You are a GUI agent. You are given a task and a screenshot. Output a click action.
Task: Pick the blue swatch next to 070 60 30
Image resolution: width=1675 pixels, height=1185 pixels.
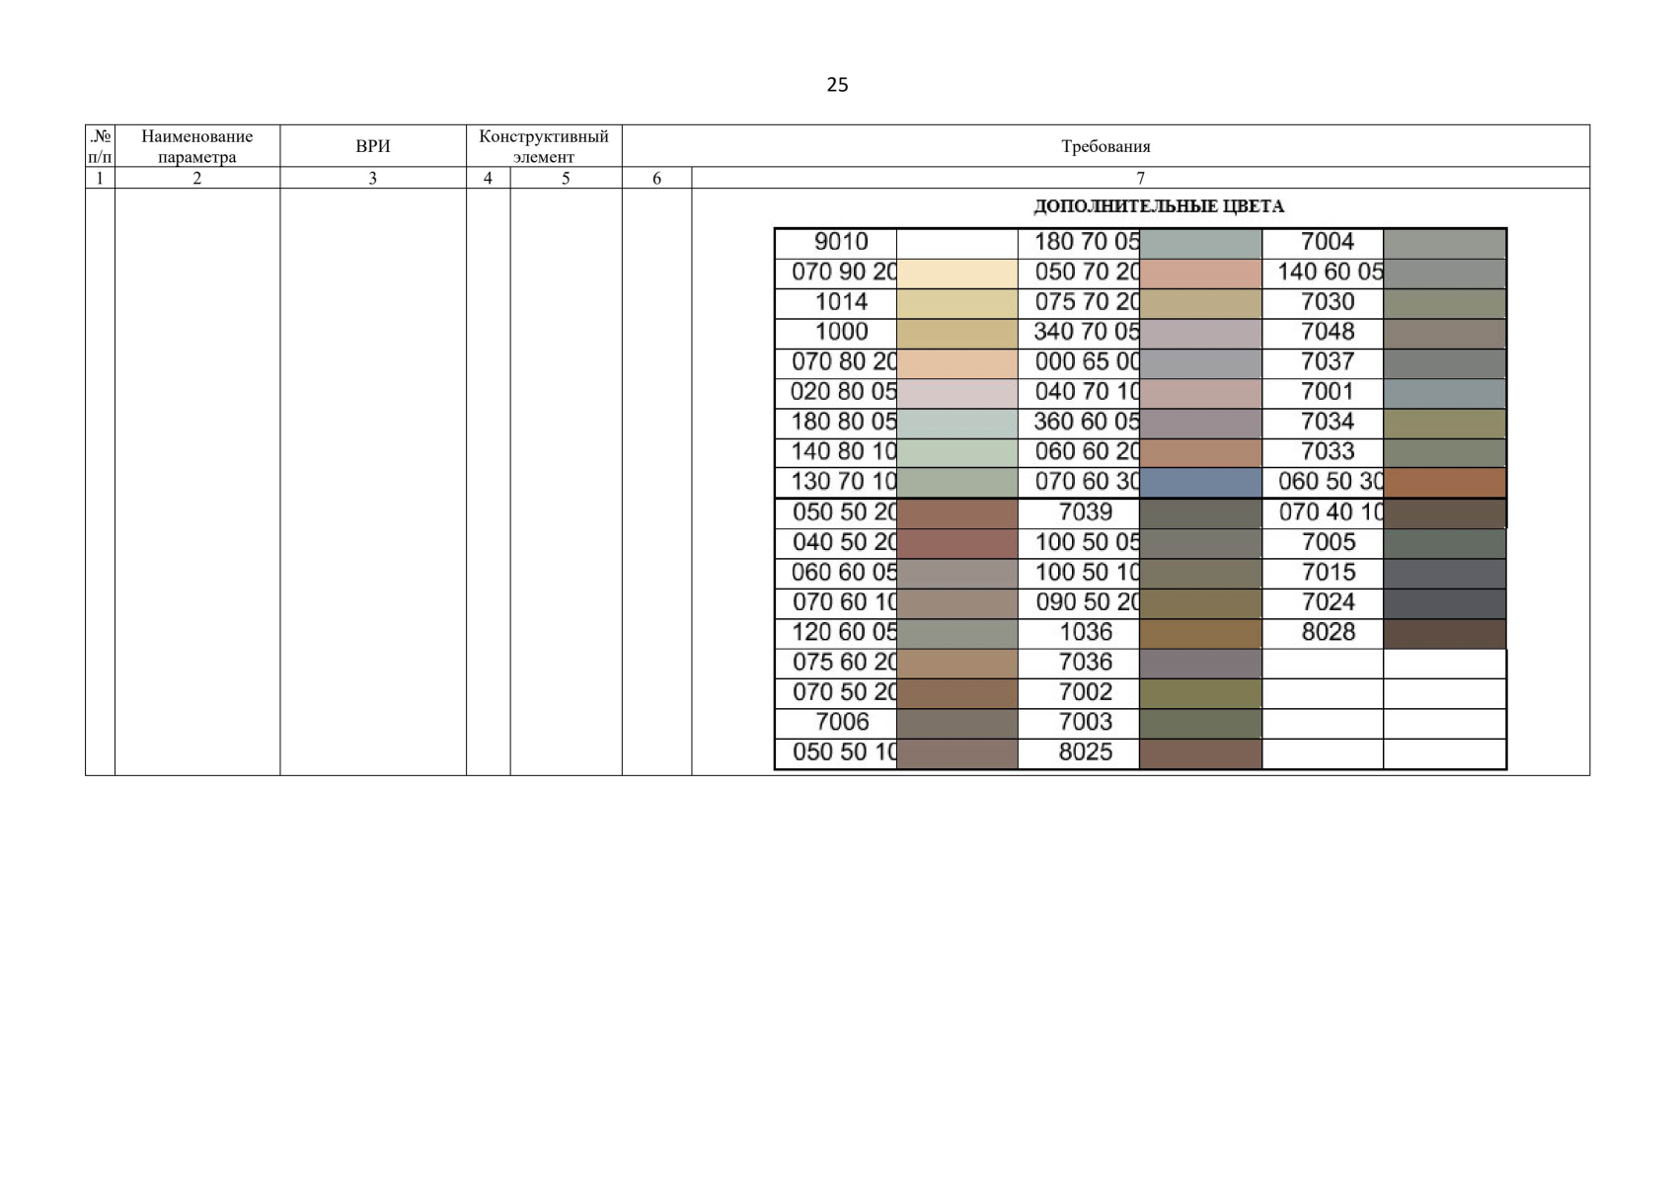click(x=1200, y=483)
